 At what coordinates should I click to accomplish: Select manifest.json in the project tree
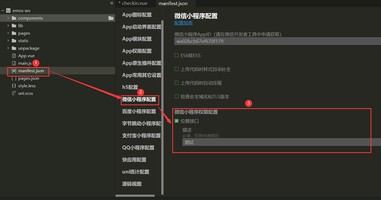[x=31, y=71]
